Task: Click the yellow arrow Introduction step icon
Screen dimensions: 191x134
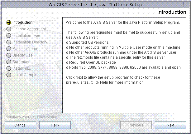Action: click(9, 22)
